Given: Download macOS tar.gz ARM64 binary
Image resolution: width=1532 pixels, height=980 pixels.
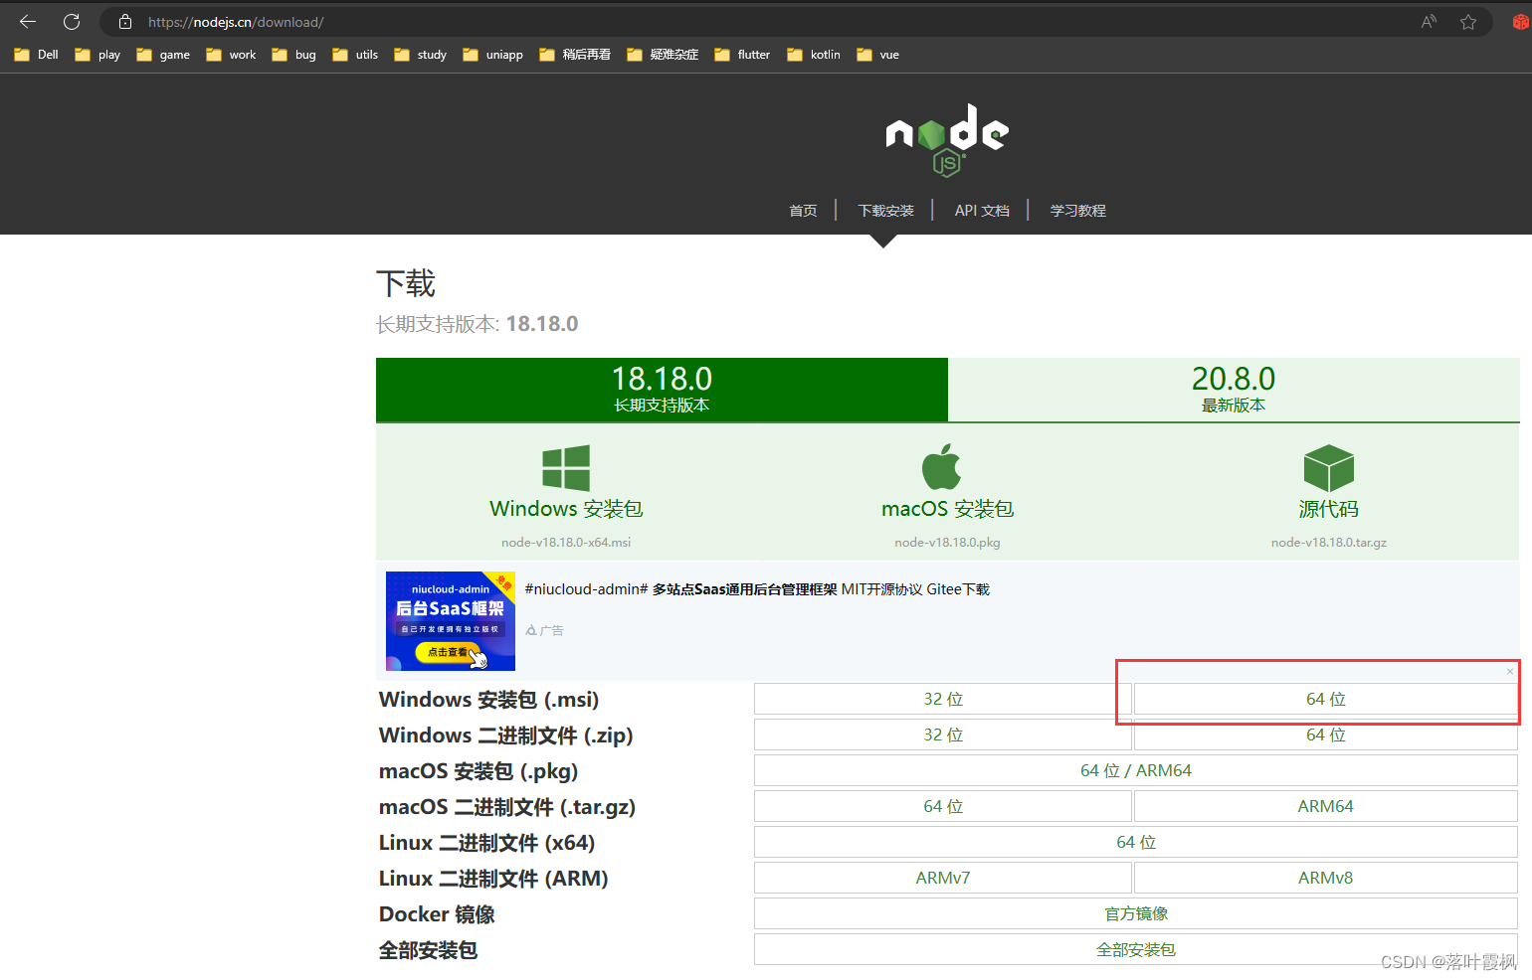Looking at the screenshot, I should (1326, 806).
